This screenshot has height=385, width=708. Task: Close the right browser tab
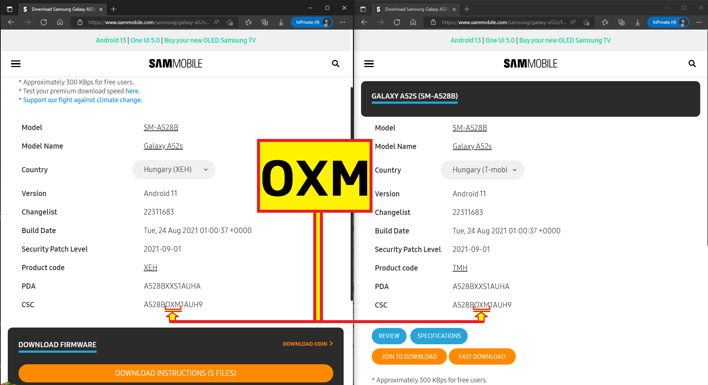click(x=454, y=9)
